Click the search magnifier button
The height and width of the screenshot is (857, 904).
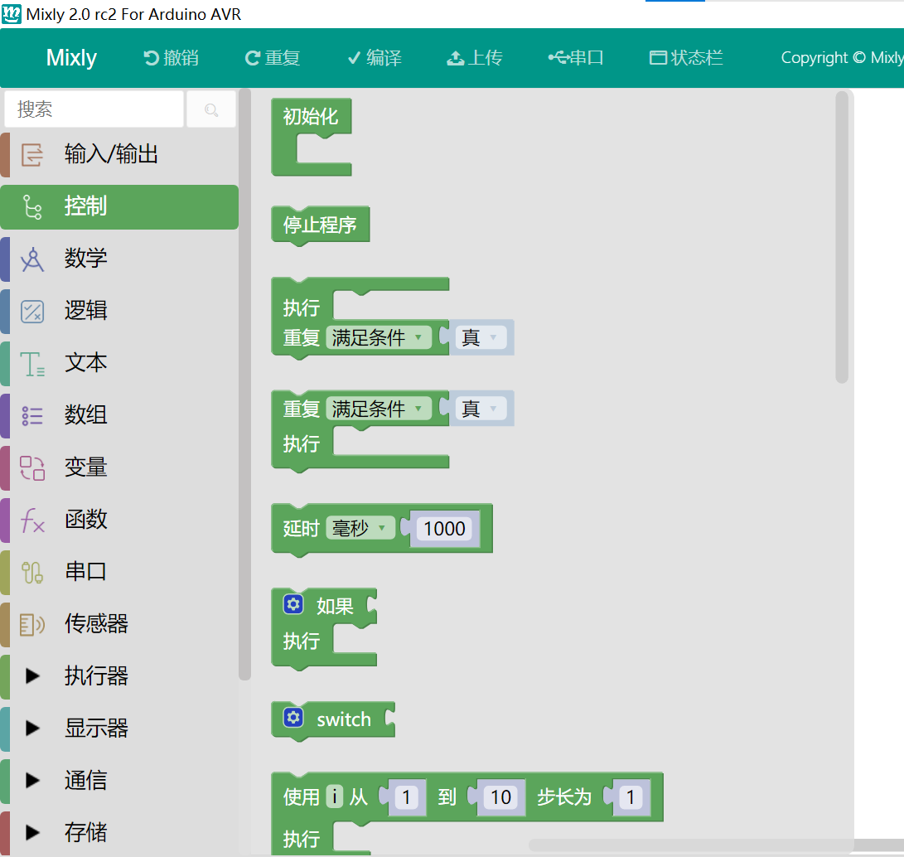coord(211,109)
